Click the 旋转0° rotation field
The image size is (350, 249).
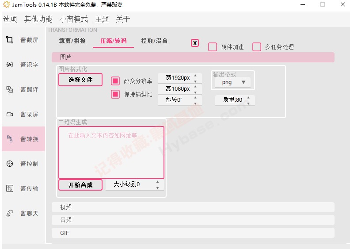click(x=180, y=100)
